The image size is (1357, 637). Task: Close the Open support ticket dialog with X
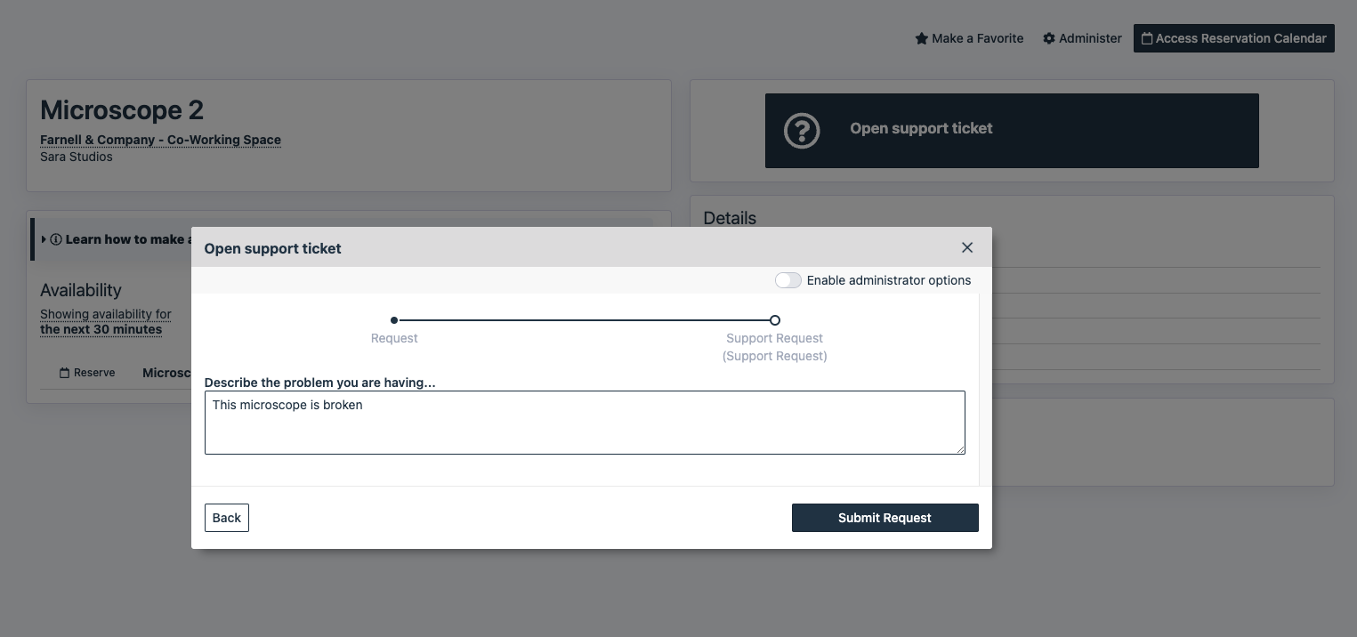[x=967, y=247]
